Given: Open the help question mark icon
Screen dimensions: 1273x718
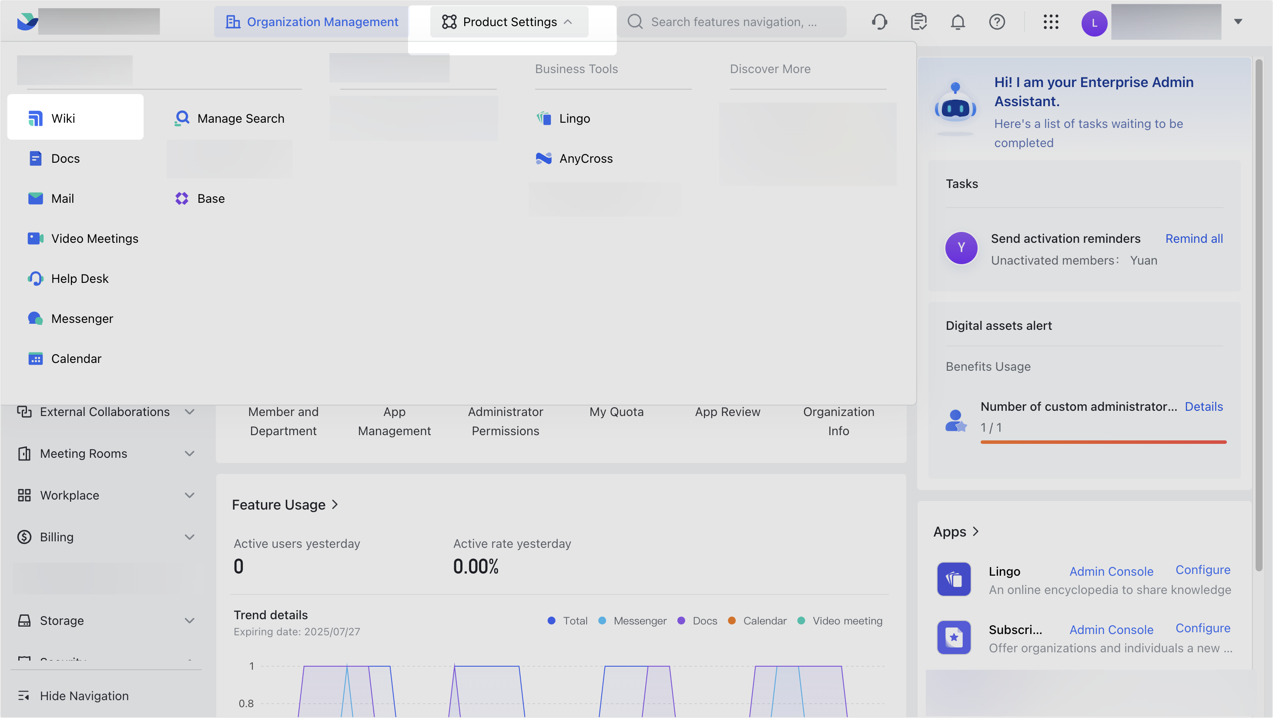Looking at the screenshot, I should (997, 22).
